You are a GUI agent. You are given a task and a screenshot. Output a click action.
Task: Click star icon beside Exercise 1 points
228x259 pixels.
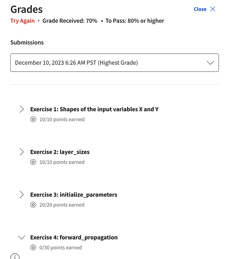(33, 119)
